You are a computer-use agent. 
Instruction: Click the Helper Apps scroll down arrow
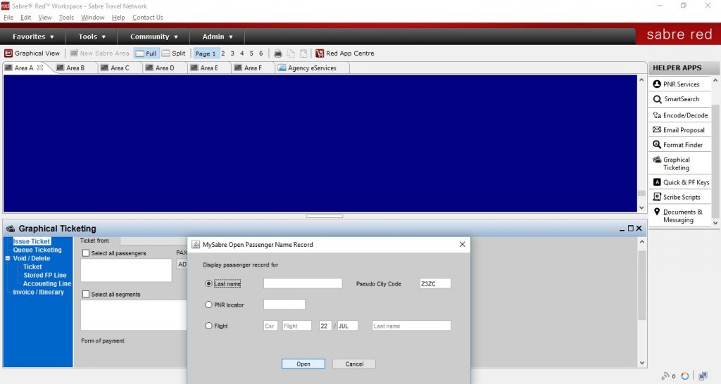coord(715,223)
